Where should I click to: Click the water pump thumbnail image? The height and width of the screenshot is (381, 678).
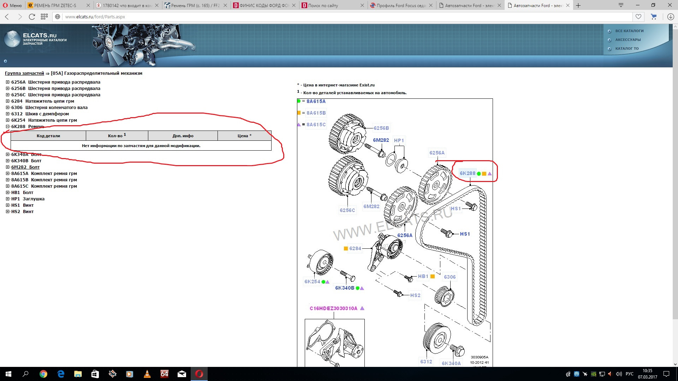(x=335, y=343)
